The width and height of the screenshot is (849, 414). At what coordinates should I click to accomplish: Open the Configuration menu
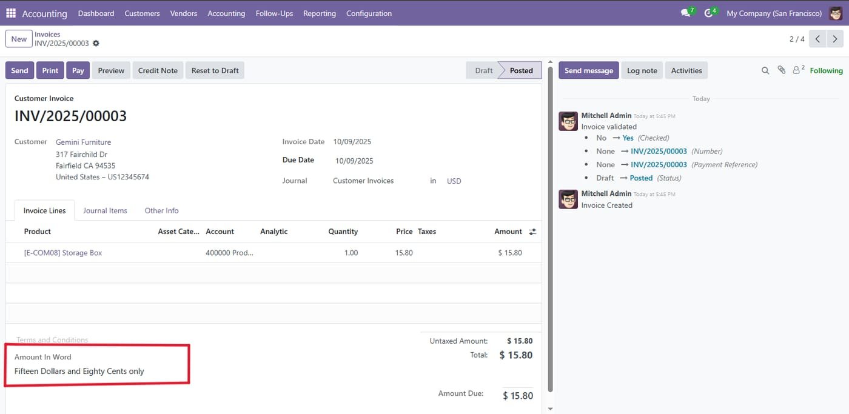pos(369,13)
